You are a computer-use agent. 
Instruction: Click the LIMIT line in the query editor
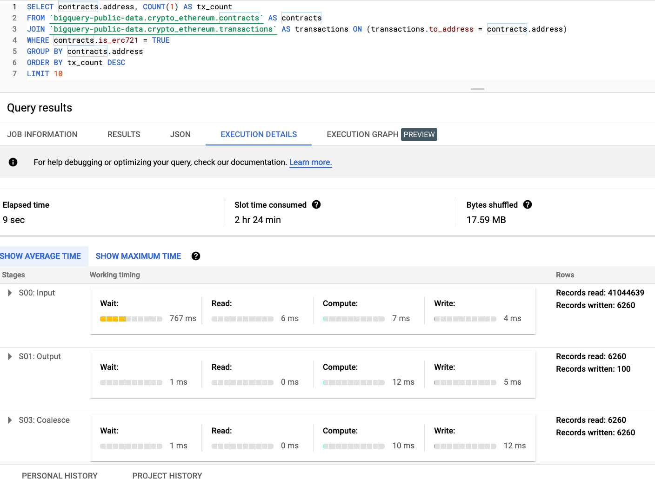(x=45, y=74)
